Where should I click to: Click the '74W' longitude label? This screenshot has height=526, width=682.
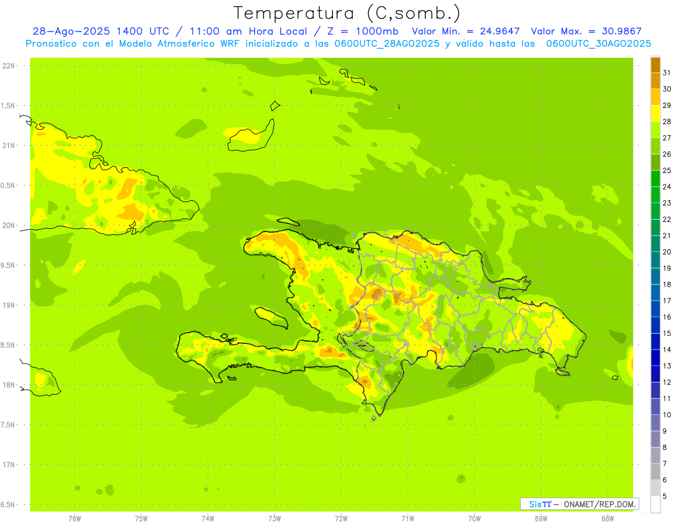click(208, 519)
